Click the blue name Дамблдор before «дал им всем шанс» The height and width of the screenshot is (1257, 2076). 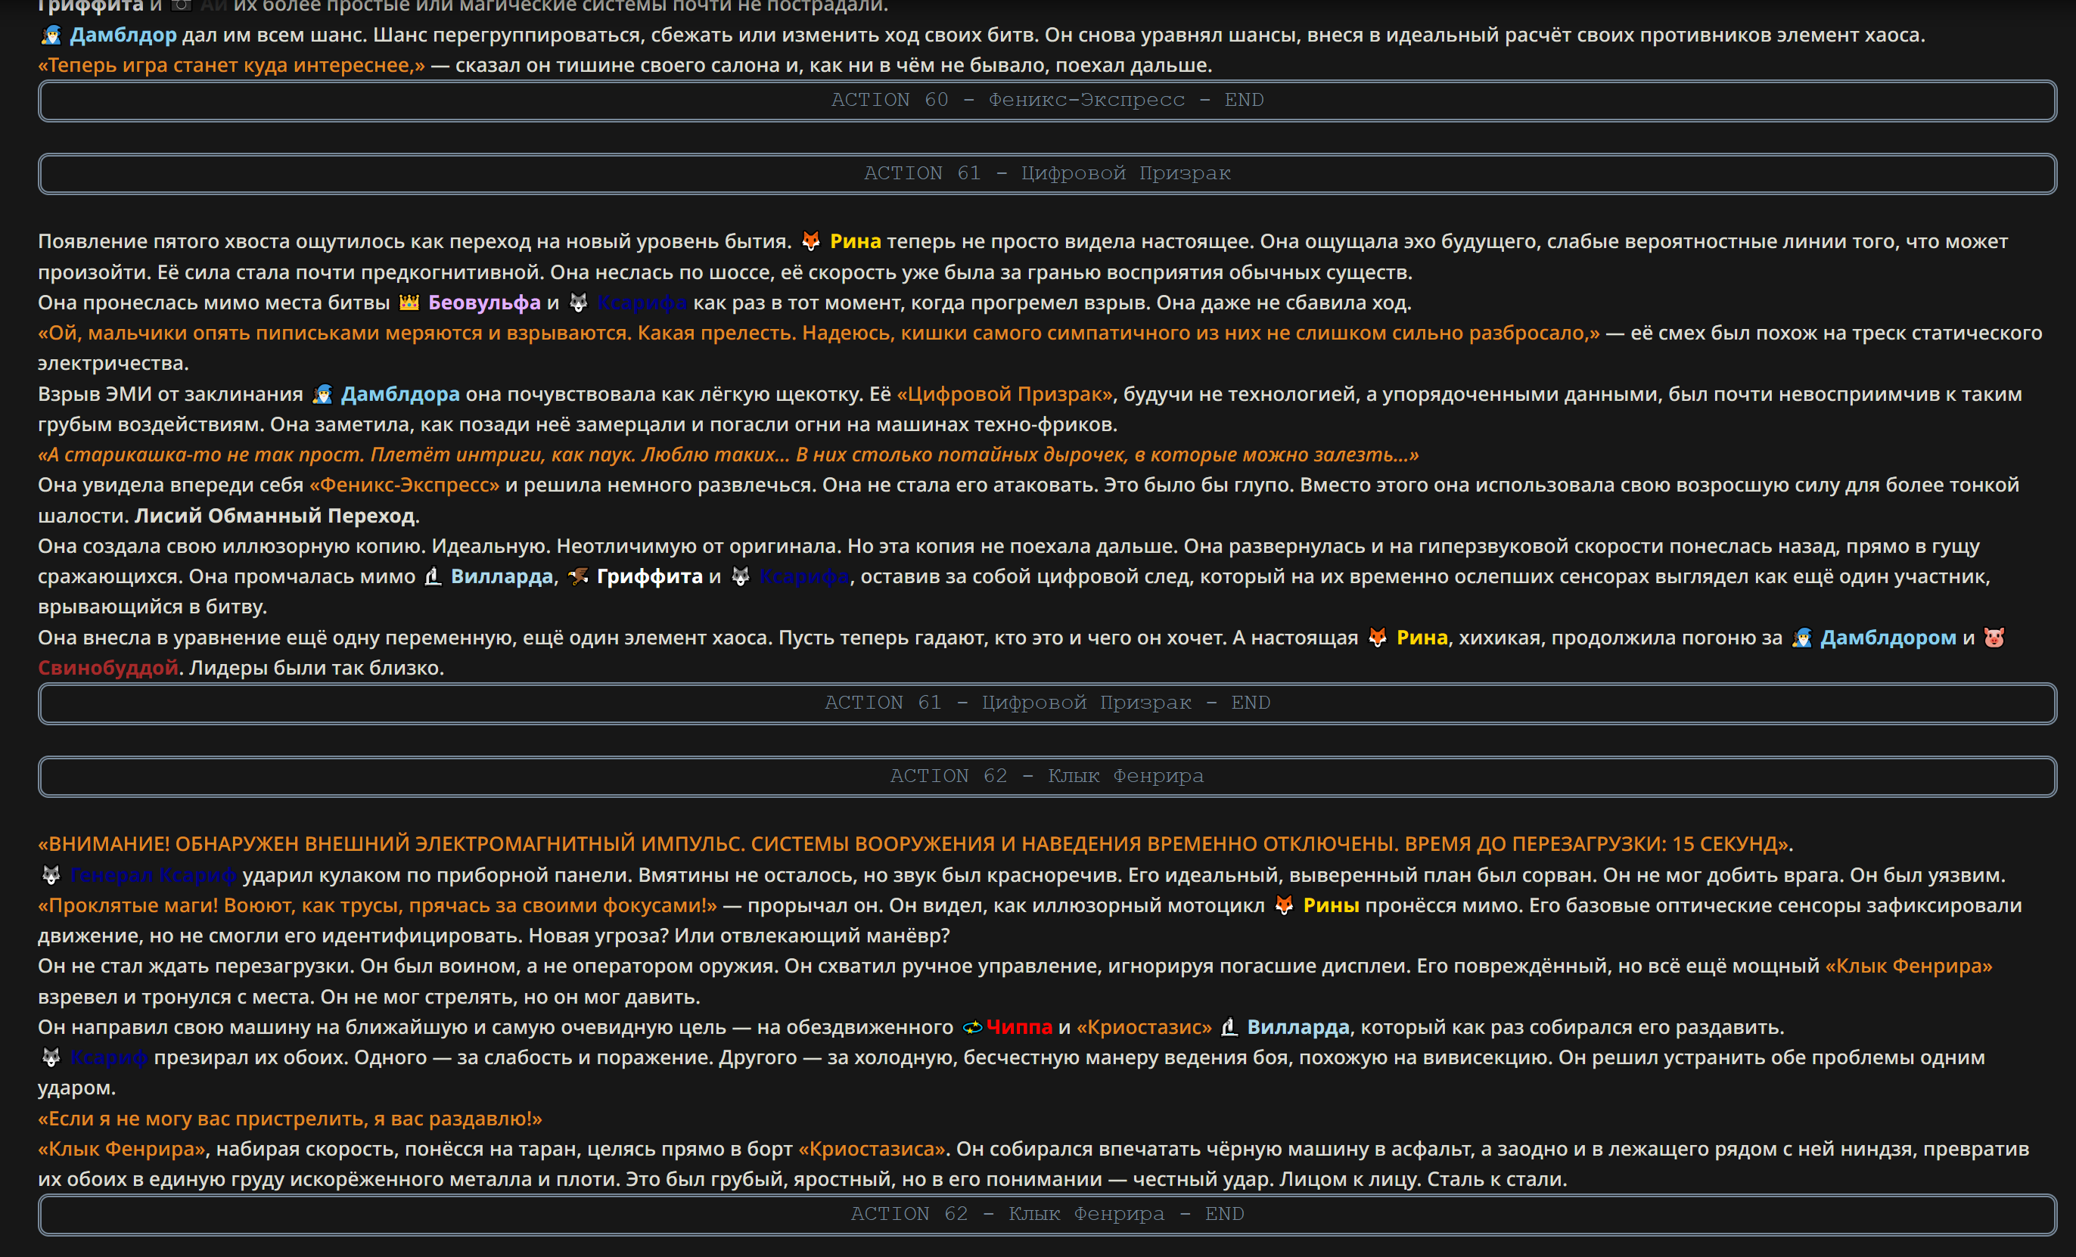point(123,35)
